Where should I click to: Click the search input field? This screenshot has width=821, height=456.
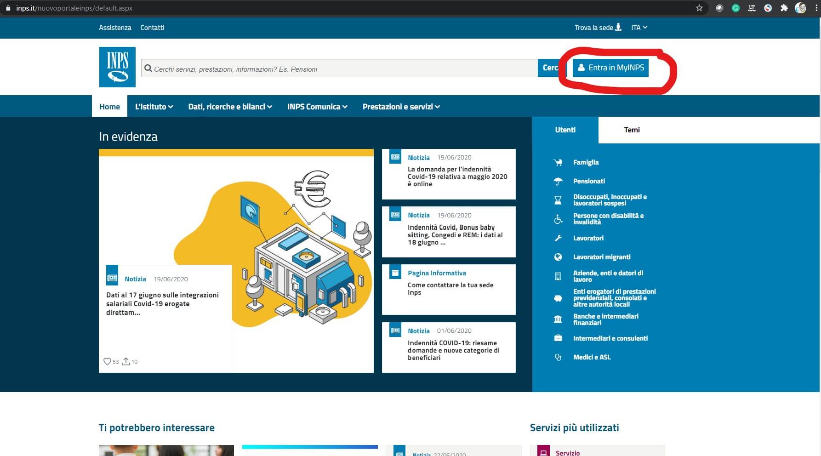pyautogui.click(x=340, y=69)
